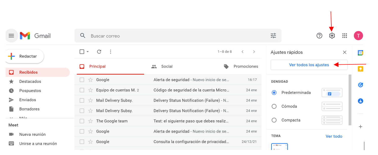Refresh the inbox message list

[x=99, y=52]
